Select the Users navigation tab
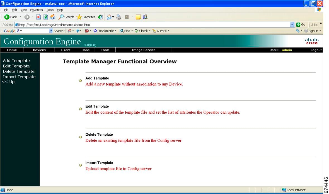This screenshot has height=194, width=329. point(66,50)
